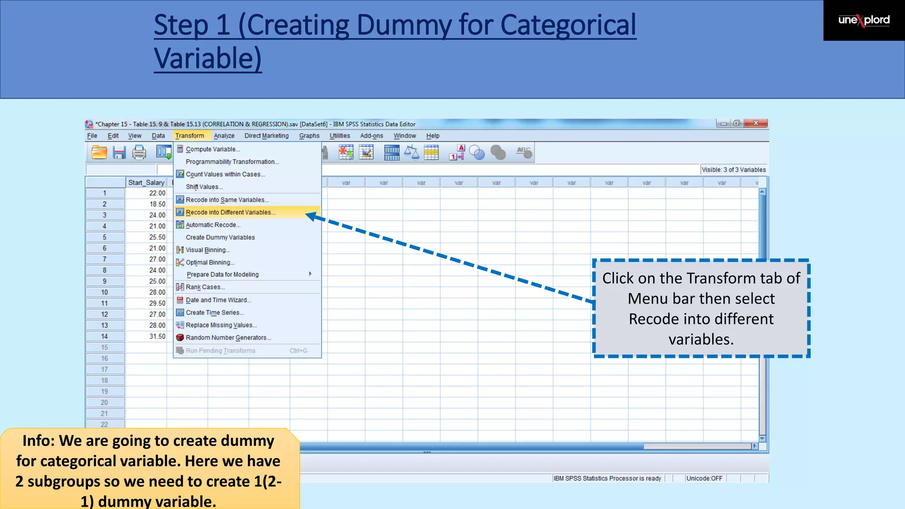Select row 5 header in data grid
905x509 pixels.
click(105, 237)
